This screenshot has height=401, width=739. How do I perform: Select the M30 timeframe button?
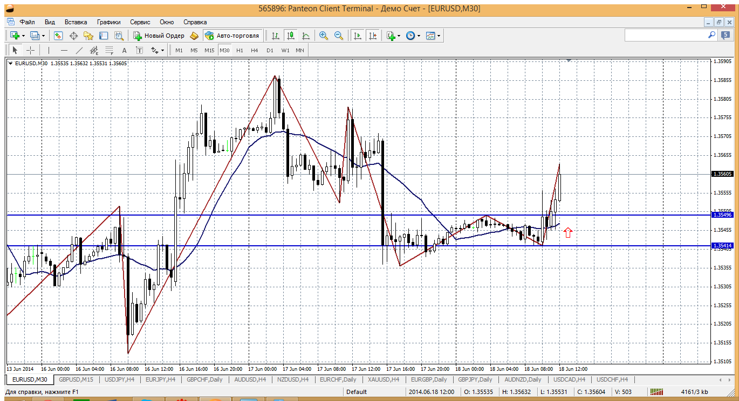(224, 50)
